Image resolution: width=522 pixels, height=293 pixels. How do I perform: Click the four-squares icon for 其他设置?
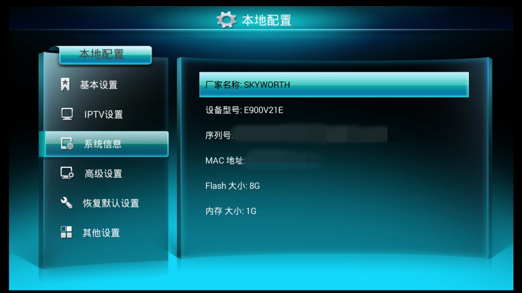click(66, 232)
